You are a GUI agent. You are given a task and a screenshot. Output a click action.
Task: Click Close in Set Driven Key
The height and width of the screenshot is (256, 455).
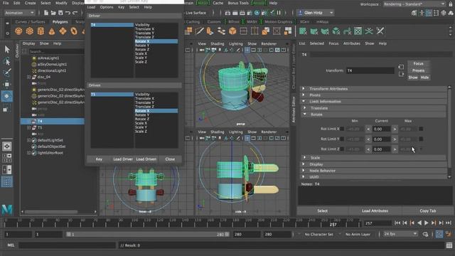[170, 159]
